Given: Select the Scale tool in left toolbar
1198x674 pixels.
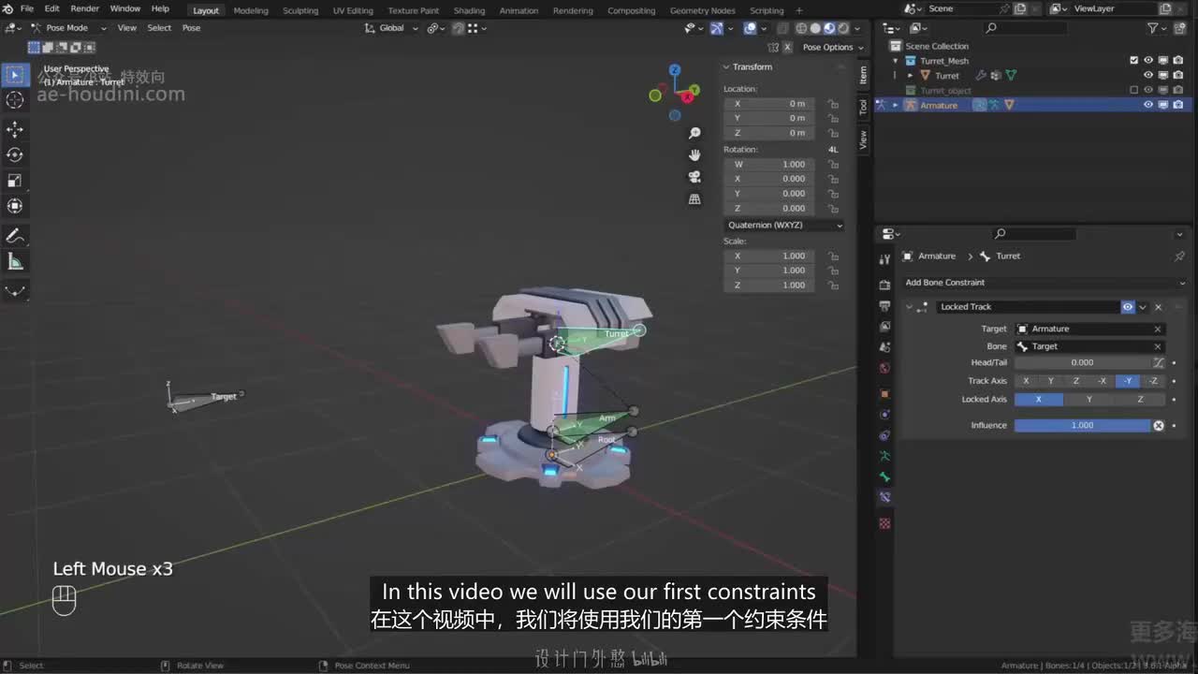Looking at the screenshot, I should click(x=15, y=180).
